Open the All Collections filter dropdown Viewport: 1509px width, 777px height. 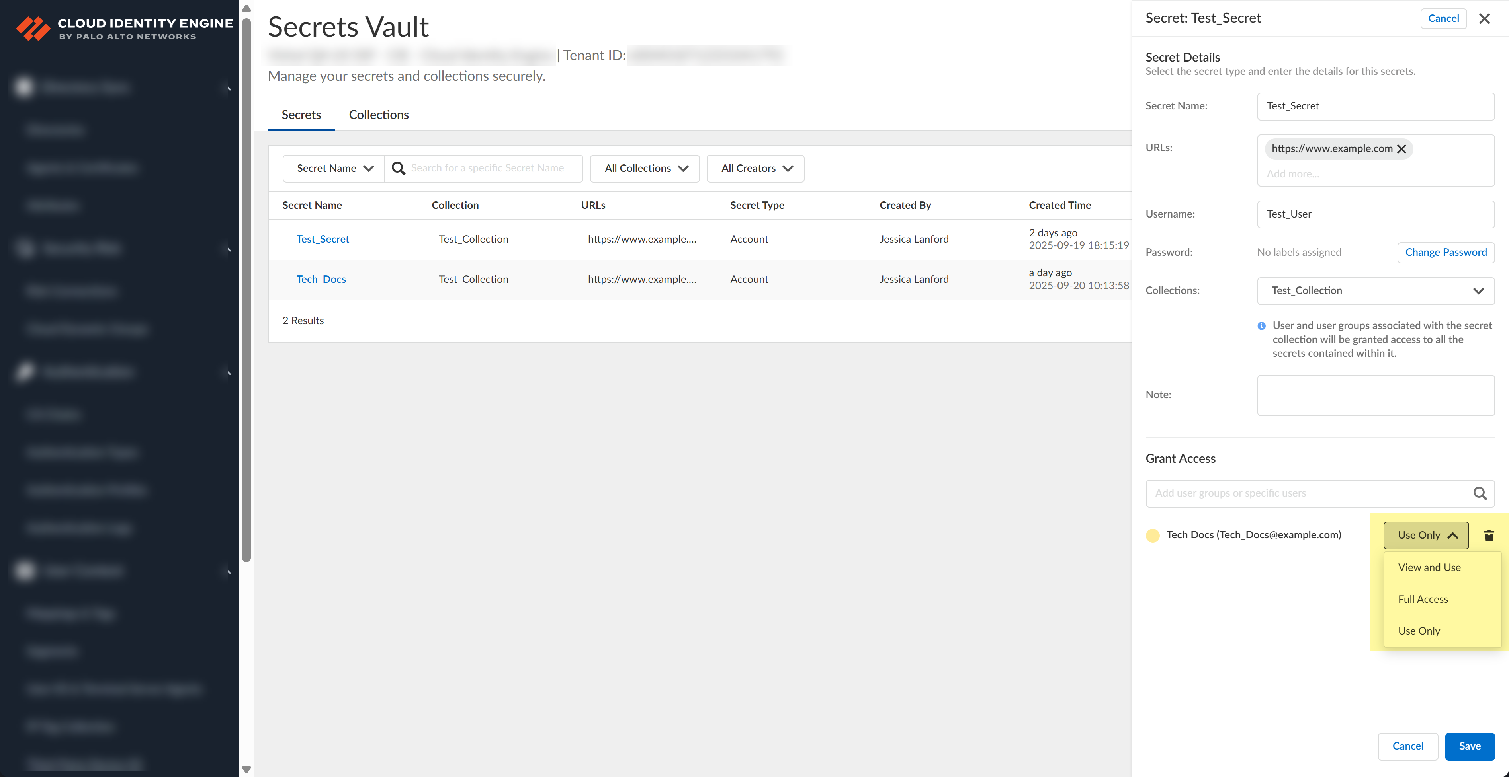(x=644, y=169)
